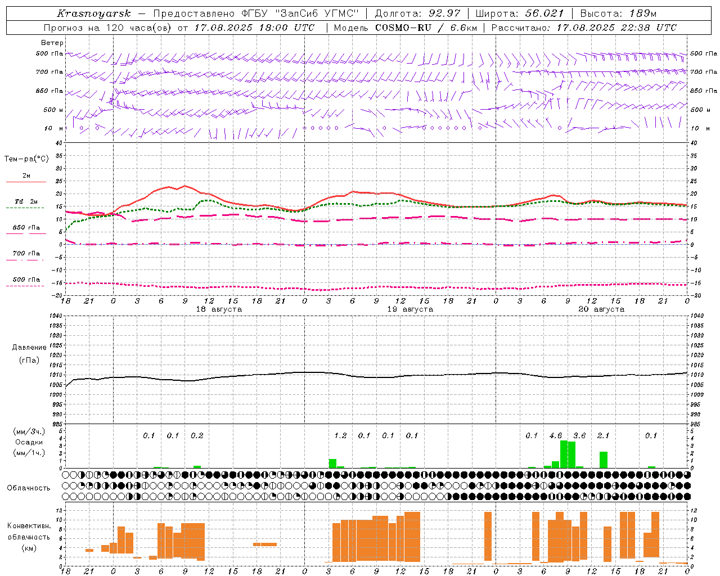The height and width of the screenshot is (576, 720).
Task: Click '850 гПа' entry in temperature legend
Action: pyautogui.click(x=26, y=228)
